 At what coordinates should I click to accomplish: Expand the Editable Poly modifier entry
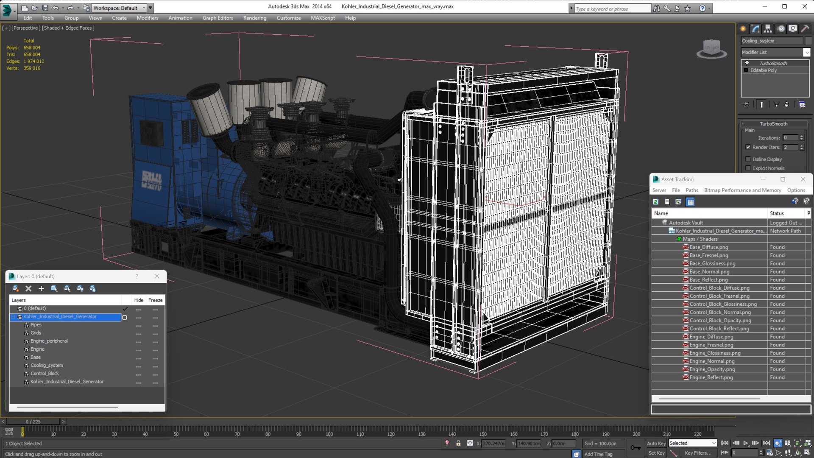746,70
